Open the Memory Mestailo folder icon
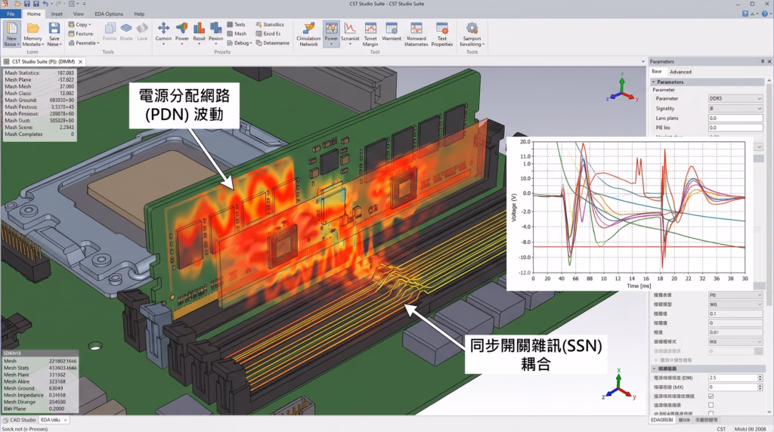 (33, 29)
